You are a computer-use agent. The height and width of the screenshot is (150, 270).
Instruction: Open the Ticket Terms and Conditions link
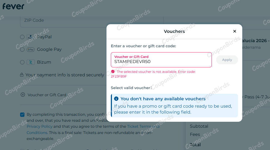[143, 126]
